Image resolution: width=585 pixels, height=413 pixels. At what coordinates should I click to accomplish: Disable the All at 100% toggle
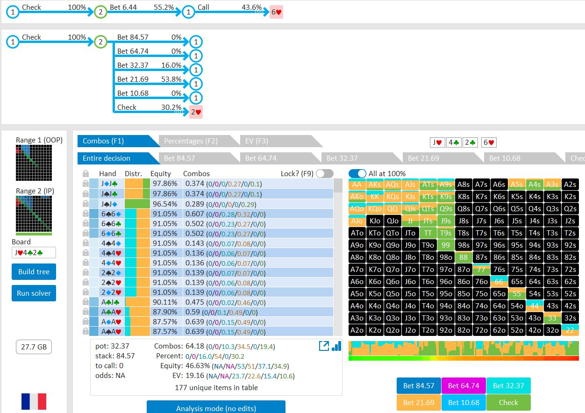[357, 173]
